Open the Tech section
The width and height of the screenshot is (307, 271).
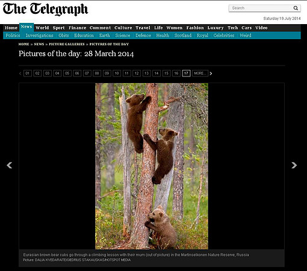coord(232,28)
